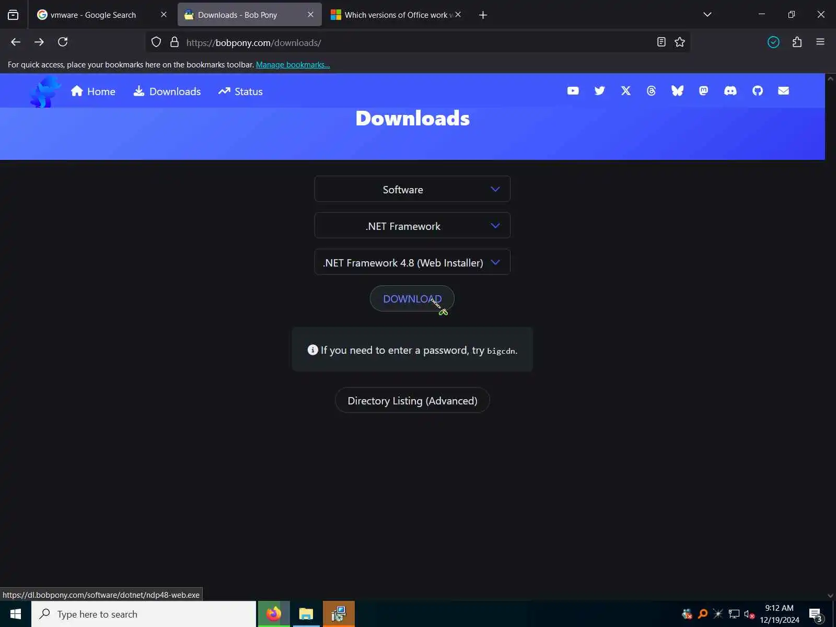Toggle reader view for the page
This screenshot has width=836, height=627.
(x=661, y=42)
